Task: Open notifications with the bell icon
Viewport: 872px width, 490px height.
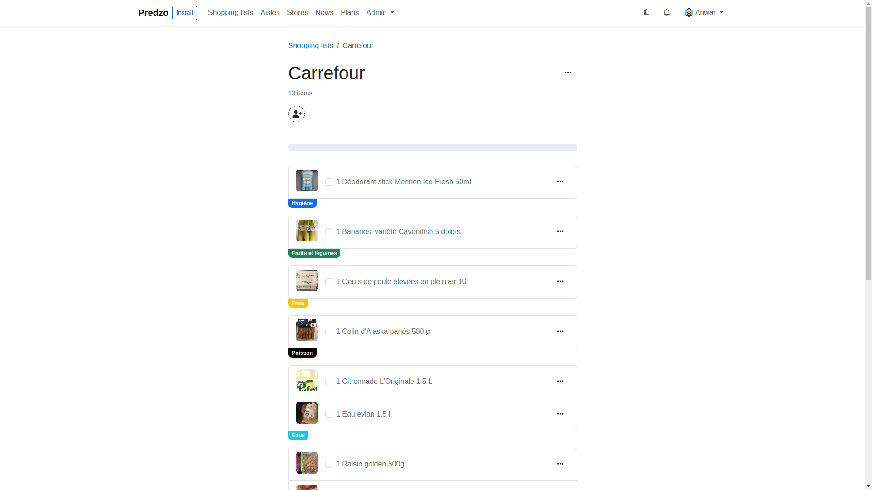Action: [x=666, y=12]
